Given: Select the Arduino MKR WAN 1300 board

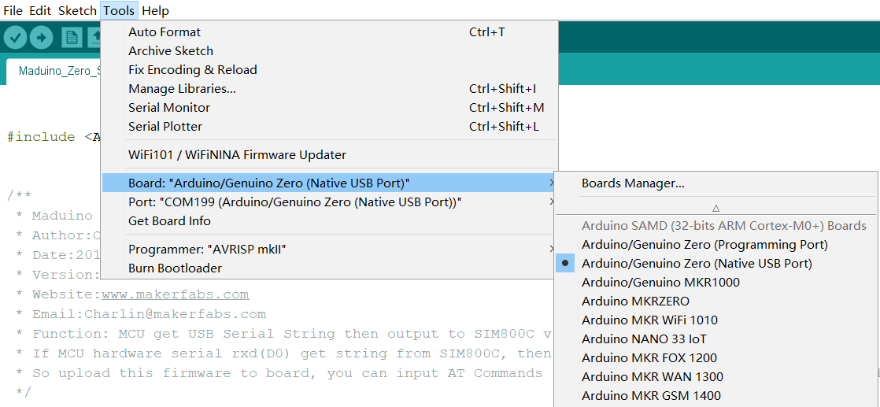Looking at the screenshot, I should [716, 376].
